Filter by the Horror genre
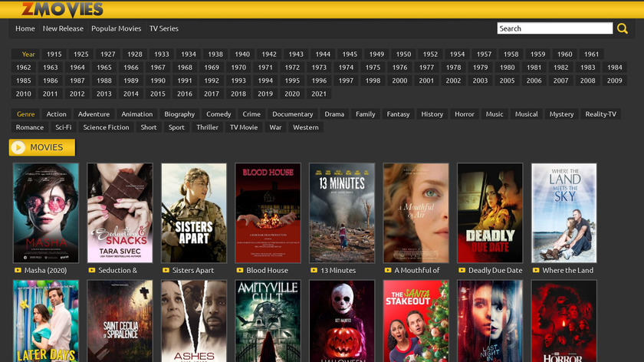Image resolution: width=644 pixels, height=362 pixels. click(465, 114)
